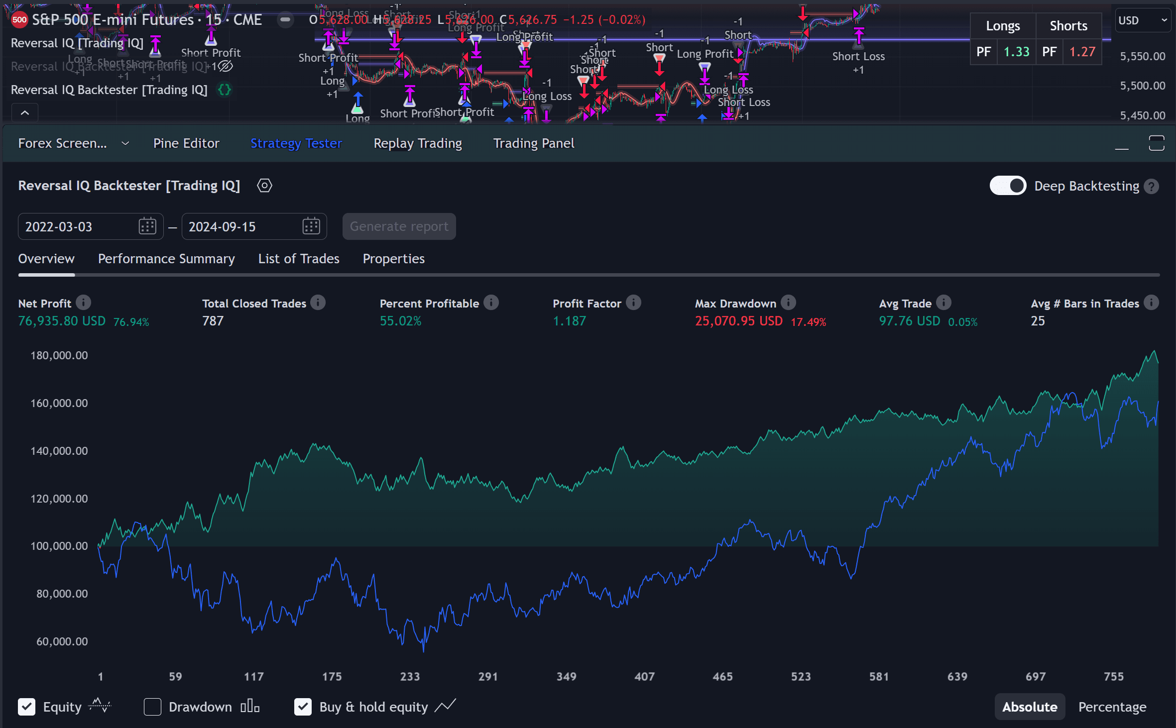Viewport: 1176px width, 728px height.
Task: Click the Deep Backtesting label
Action: coord(1086,186)
